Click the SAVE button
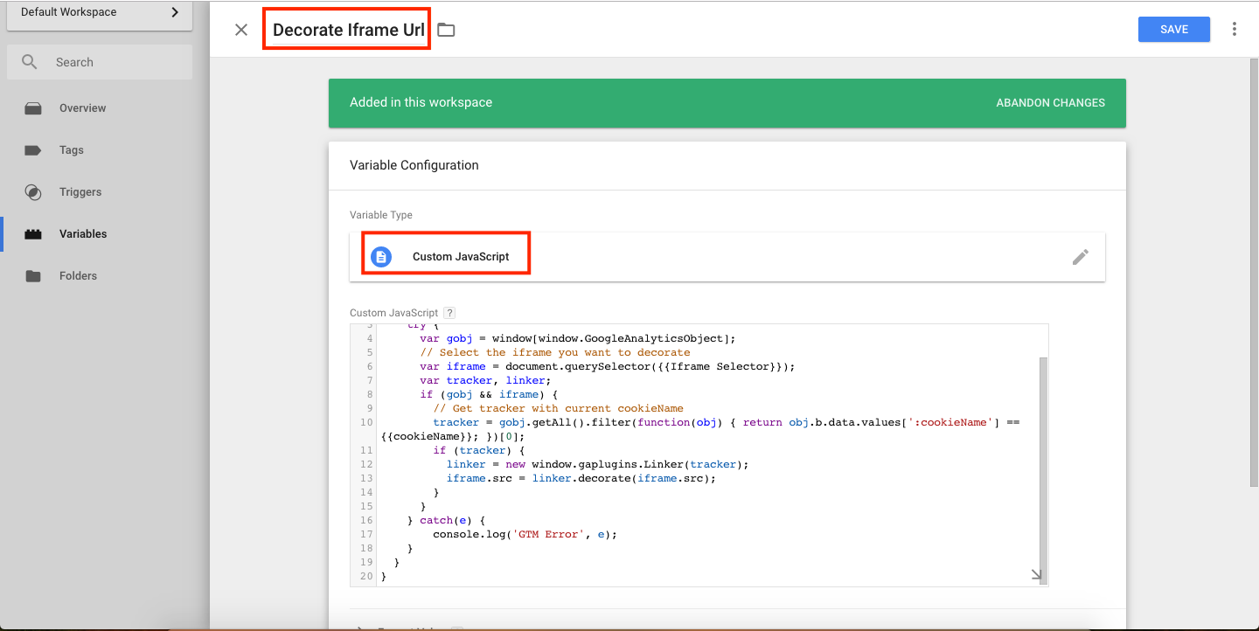The height and width of the screenshot is (631, 1259). click(1174, 29)
